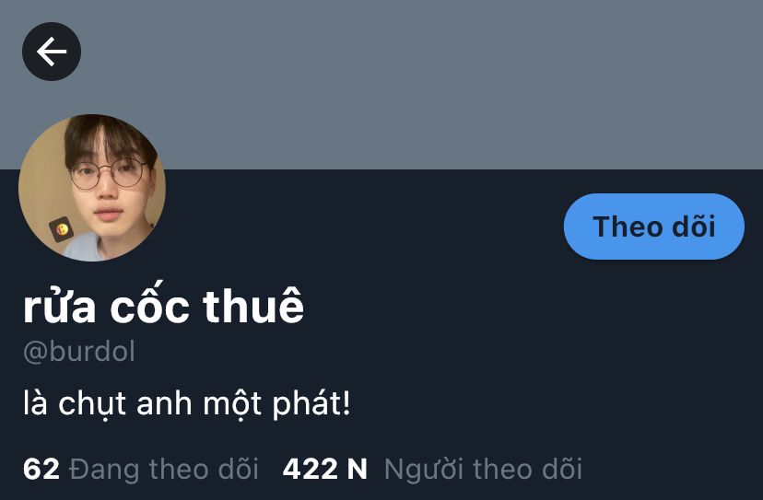Follow the account with Theo dõi button

[x=654, y=227]
